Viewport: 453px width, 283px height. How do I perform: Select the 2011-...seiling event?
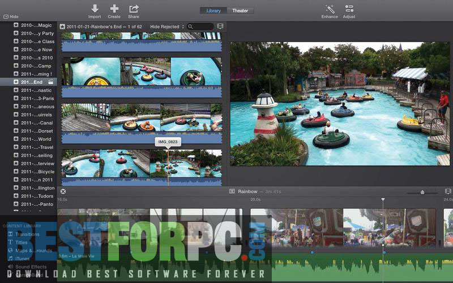tap(37, 155)
